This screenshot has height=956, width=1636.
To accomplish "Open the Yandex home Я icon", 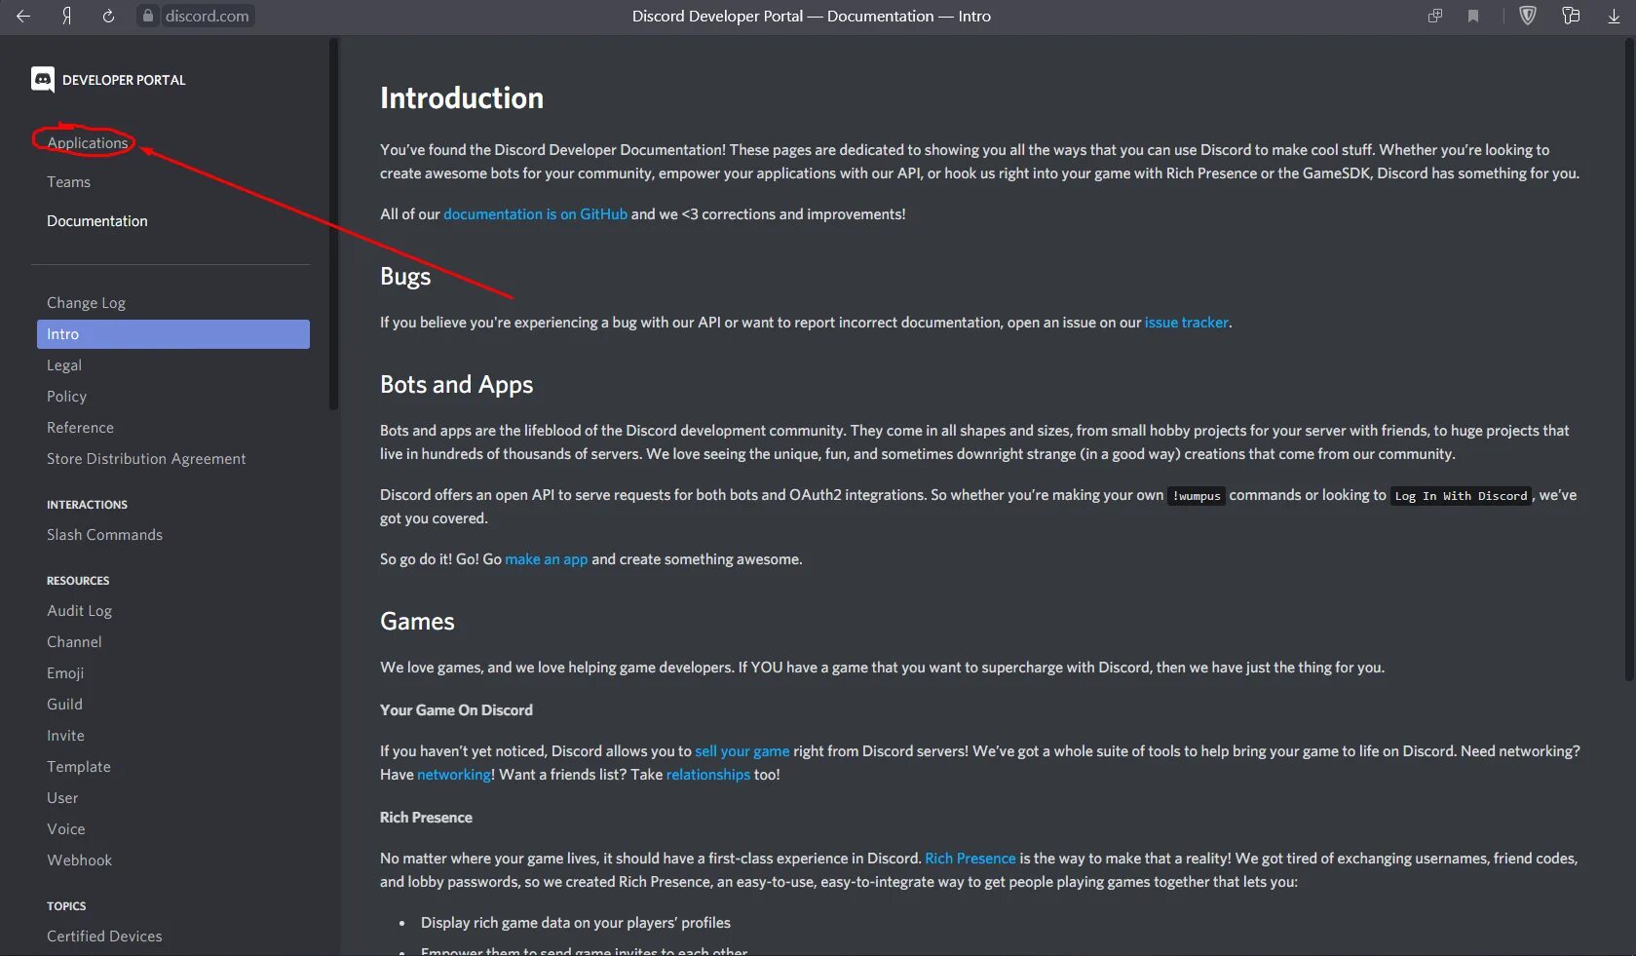I will pos(66,16).
